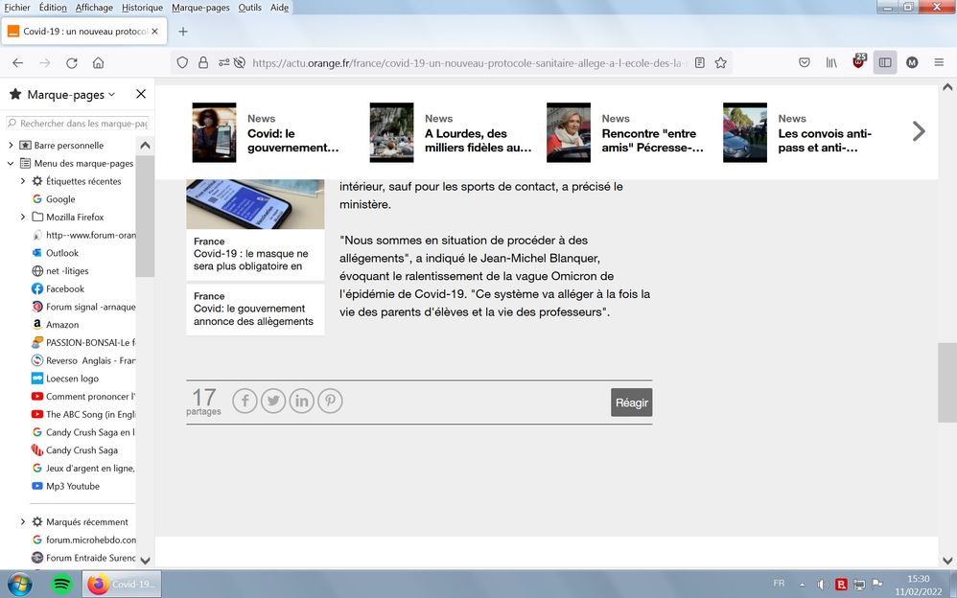Click the Réagir button

[631, 402]
